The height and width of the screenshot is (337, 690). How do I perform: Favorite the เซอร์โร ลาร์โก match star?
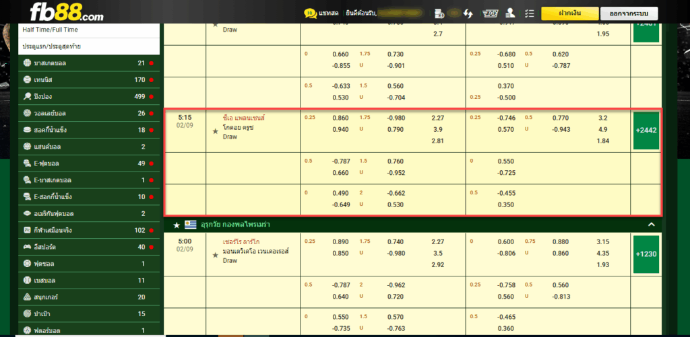coord(215,255)
